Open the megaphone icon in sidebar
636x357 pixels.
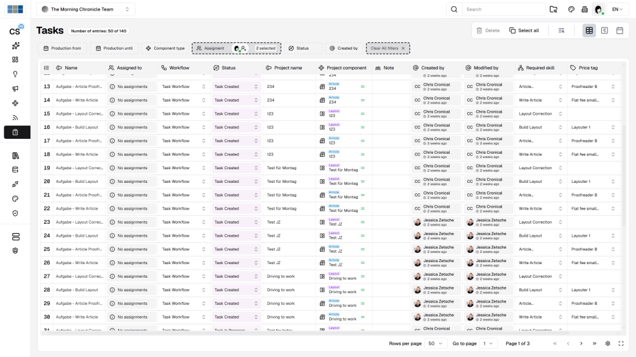[x=16, y=89]
